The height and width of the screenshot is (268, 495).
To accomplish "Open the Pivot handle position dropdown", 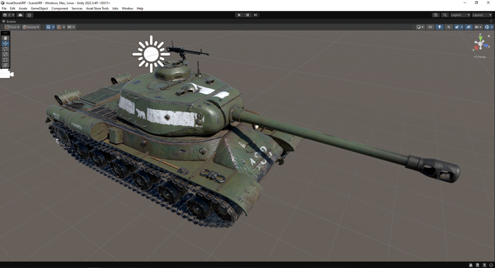I will tap(12, 27).
